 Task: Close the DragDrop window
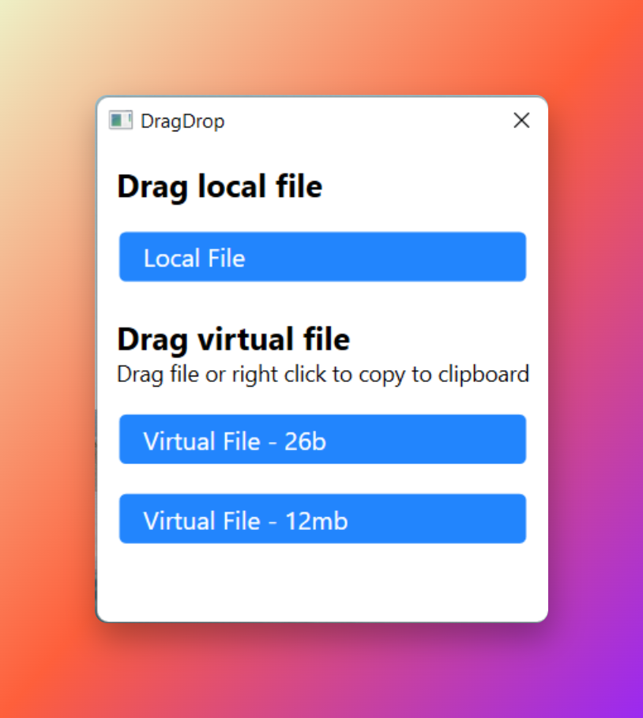click(x=521, y=121)
